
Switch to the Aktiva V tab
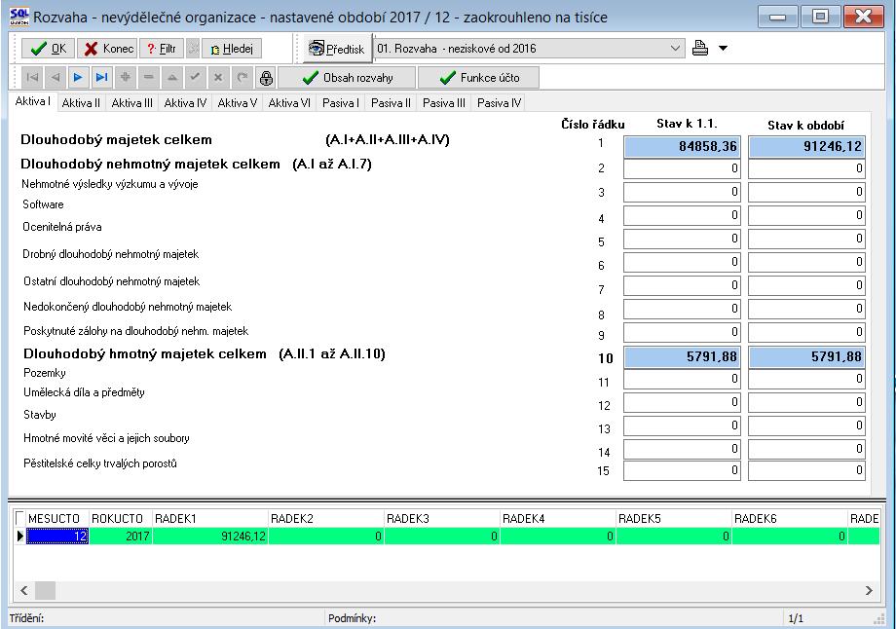tap(237, 103)
